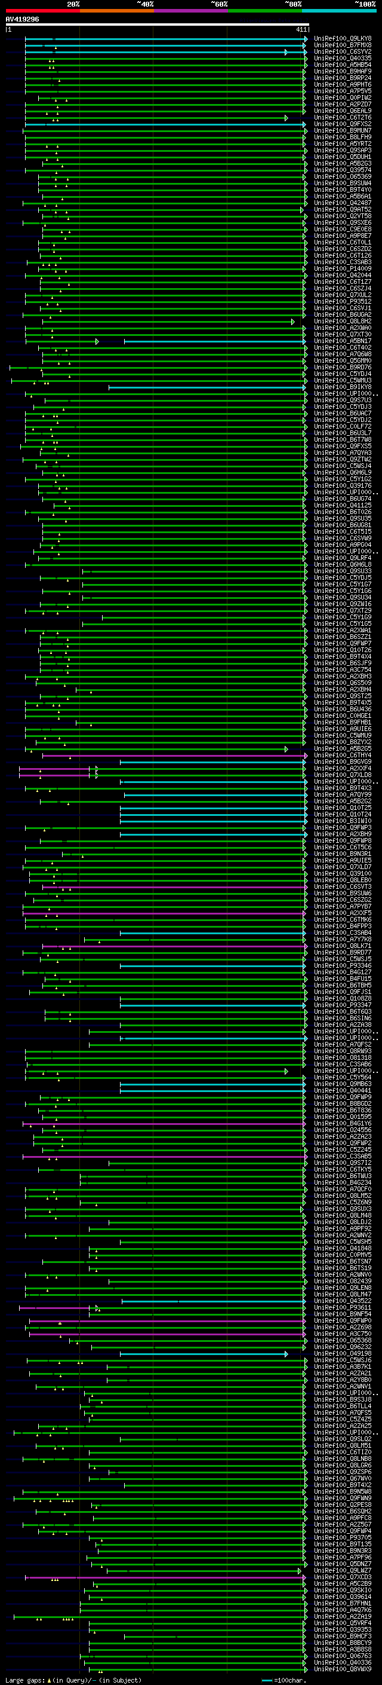Click the green ~80% legend color segment
Screen dimensions: 382x1685
pos(265,11)
